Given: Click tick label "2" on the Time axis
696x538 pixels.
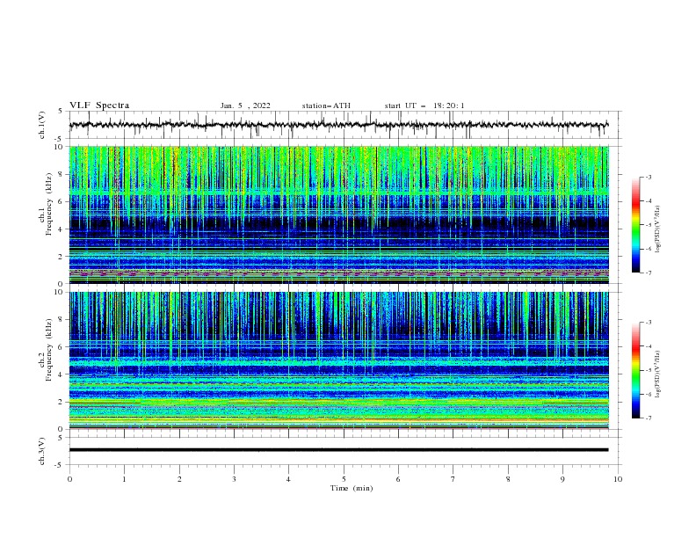Looking at the screenshot, I should click(x=179, y=479).
